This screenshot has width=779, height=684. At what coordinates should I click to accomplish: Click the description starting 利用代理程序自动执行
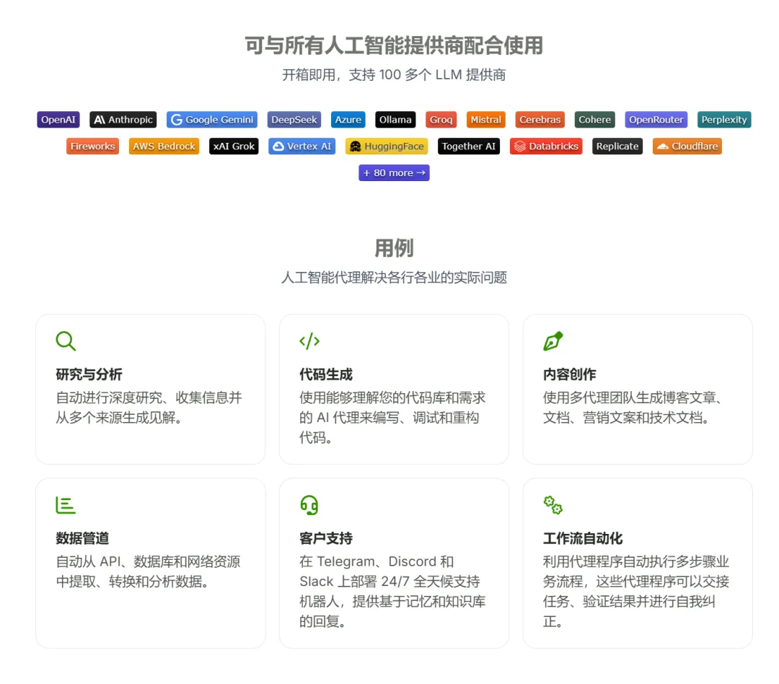coord(636,592)
